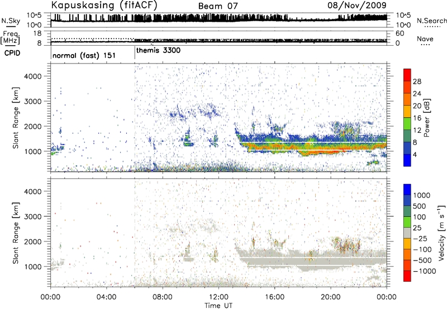Click the '-1000' tick on the Velocity scale
Viewport: 447px width, 309px height.
(x=425, y=271)
